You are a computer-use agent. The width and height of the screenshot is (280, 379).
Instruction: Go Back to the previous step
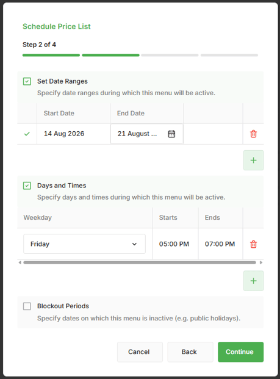190,352
